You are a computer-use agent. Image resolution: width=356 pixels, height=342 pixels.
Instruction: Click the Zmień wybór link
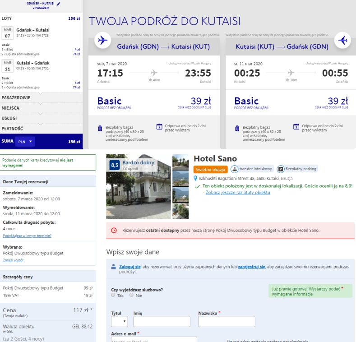coord(13,260)
